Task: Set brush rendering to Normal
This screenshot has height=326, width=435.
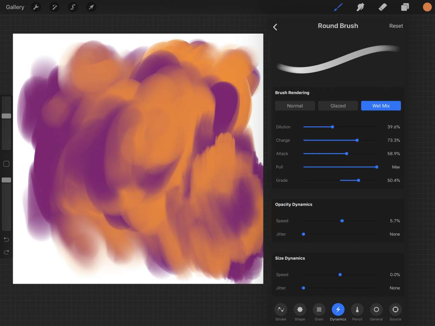Action: pyautogui.click(x=295, y=106)
